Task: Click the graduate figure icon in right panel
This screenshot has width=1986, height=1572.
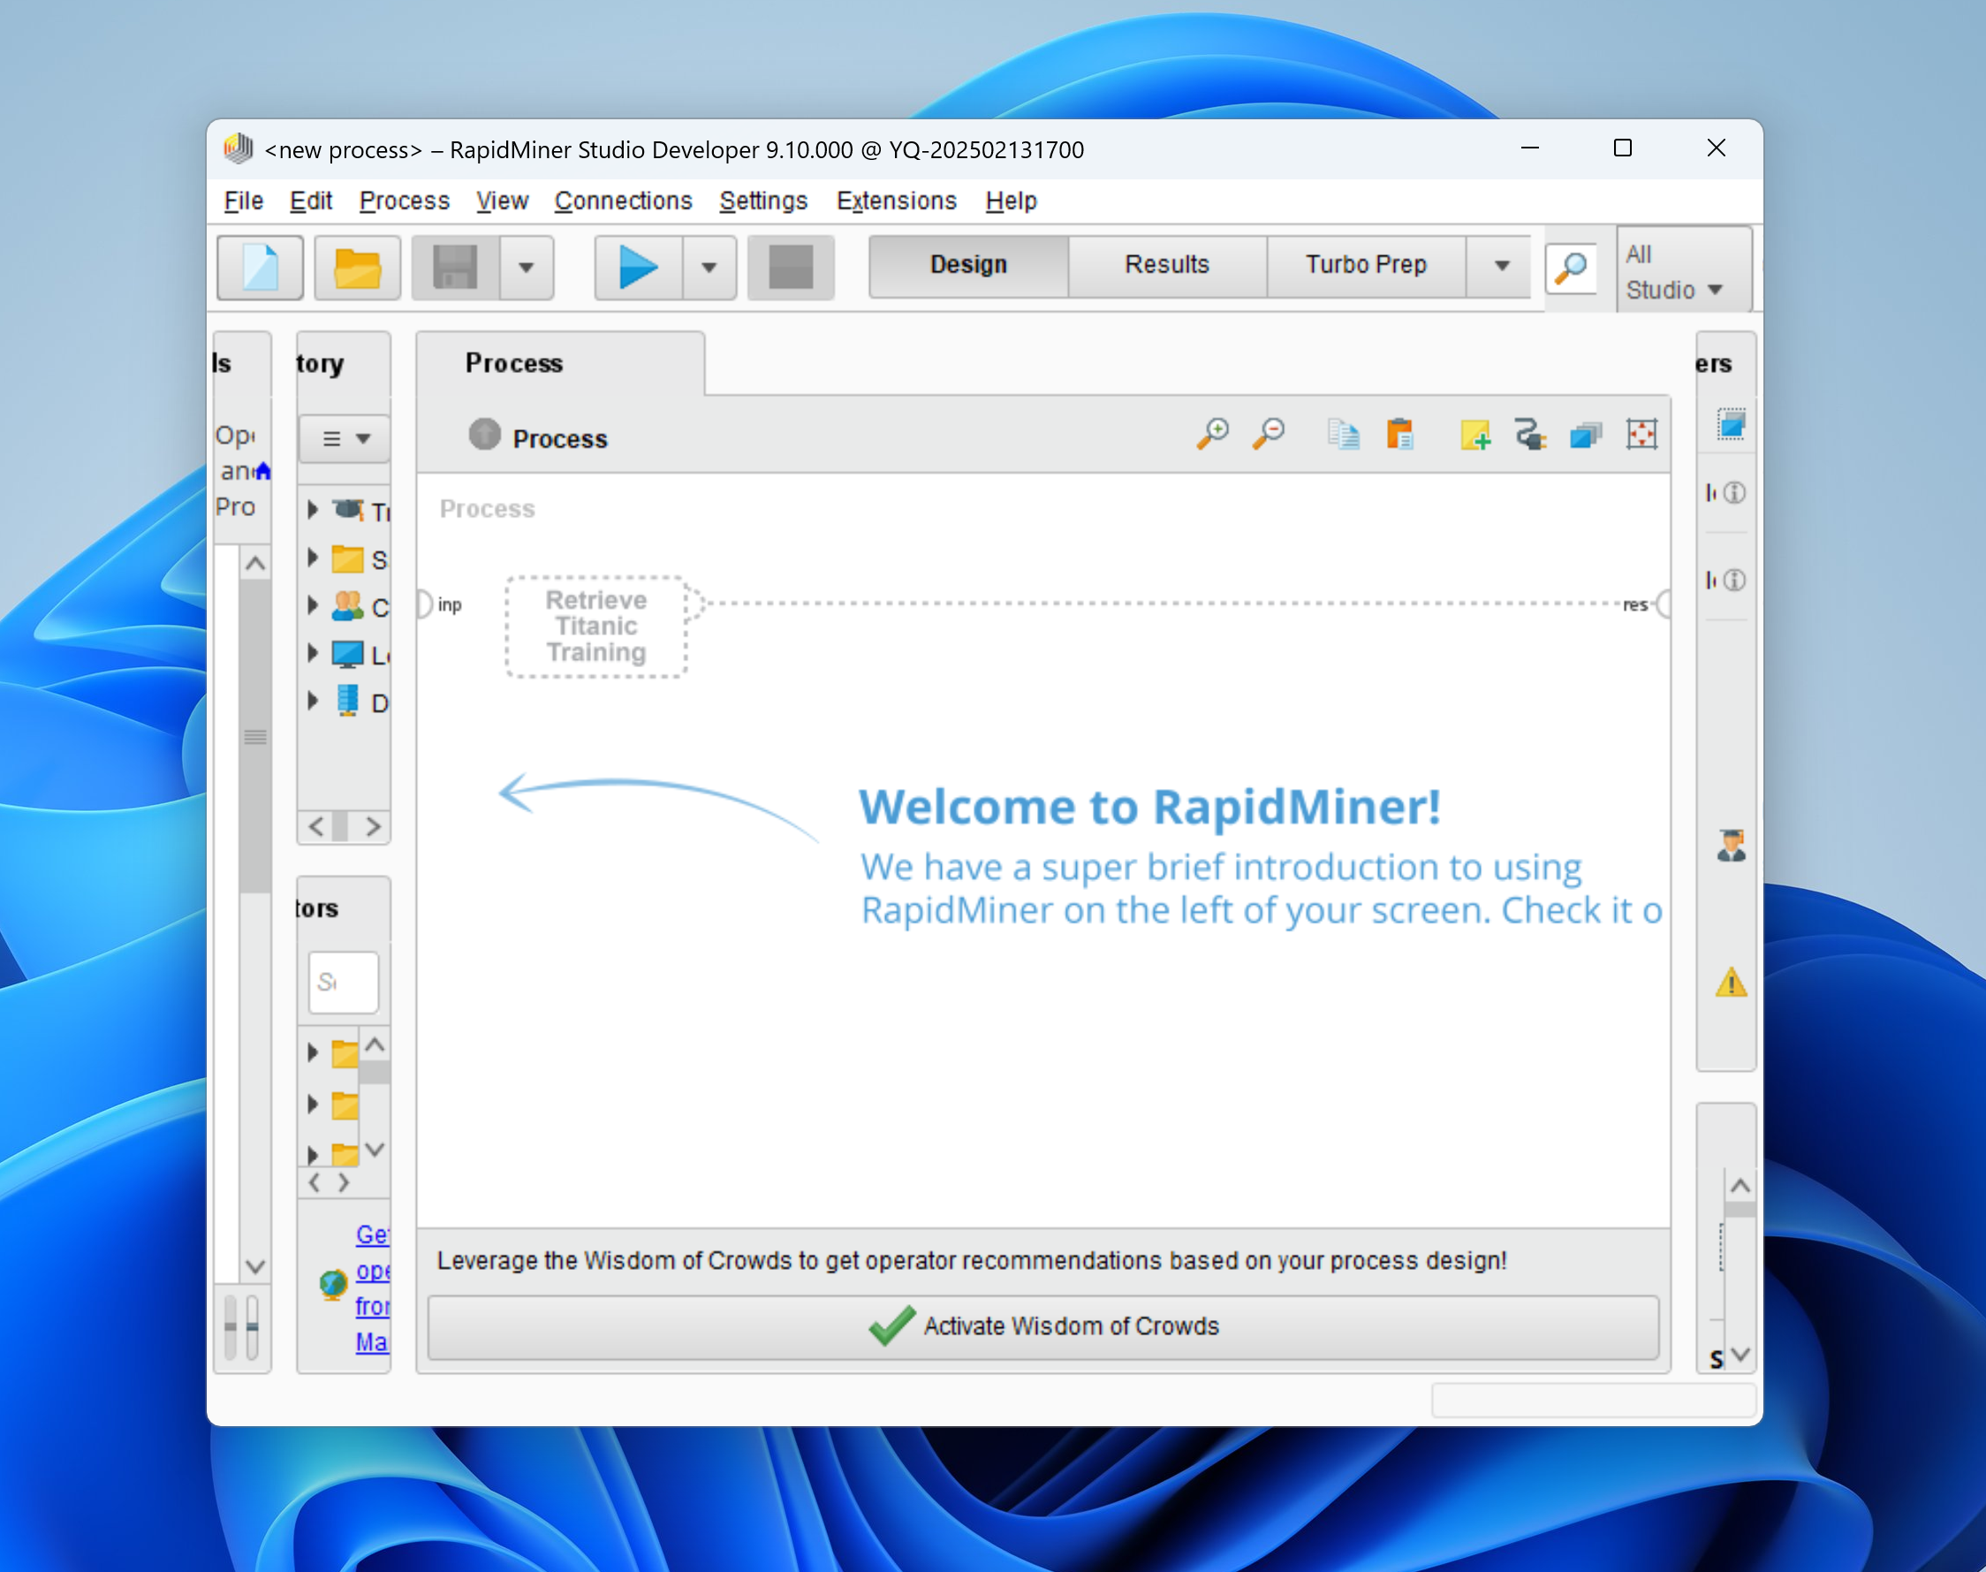Action: (x=1731, y=845)
